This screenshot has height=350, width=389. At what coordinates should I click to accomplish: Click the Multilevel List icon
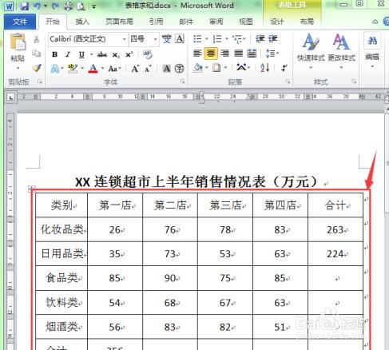tap(237, 39)
